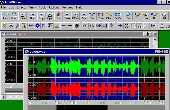The width and height of the screenshot is (170, 110).
Task: Click the Sel zoom icon
Action: click(x=128, y=16)
